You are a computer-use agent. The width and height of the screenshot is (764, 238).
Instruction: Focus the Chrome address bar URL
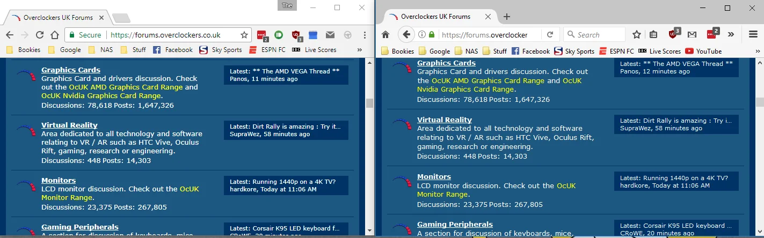[165, 35]
